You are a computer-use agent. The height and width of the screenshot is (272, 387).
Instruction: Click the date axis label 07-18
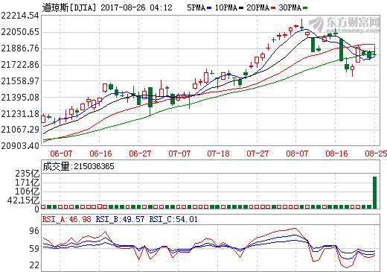(x=218, y=154)
